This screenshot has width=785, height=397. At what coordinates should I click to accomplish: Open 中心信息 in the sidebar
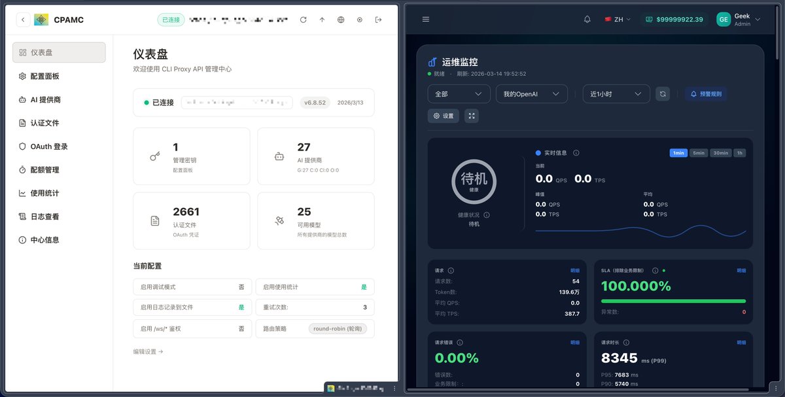(59, 240)
